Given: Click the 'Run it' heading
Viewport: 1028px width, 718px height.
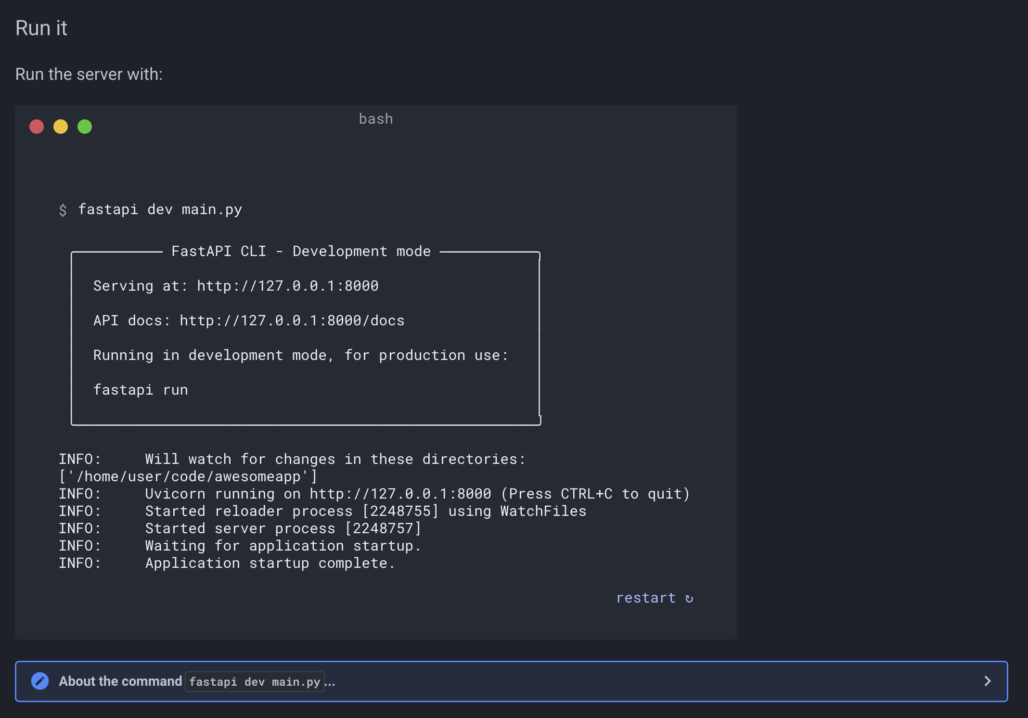Looking at the screenshot, I should (x=41, y=28).
